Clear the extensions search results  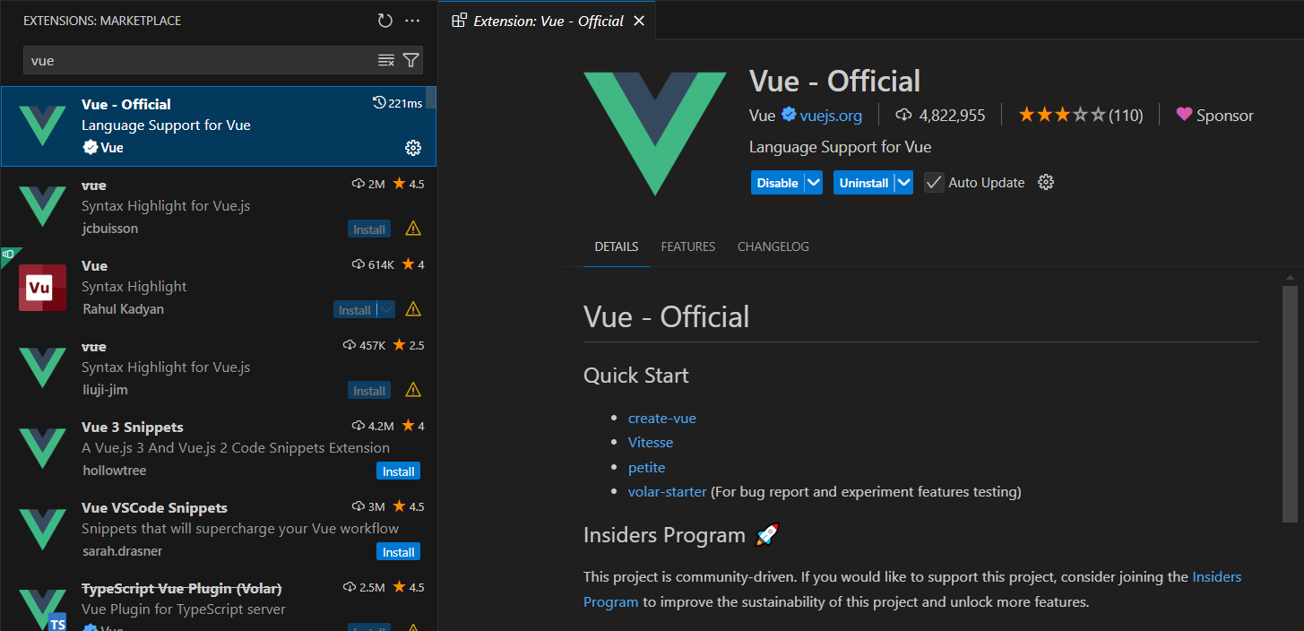(386, 60)
